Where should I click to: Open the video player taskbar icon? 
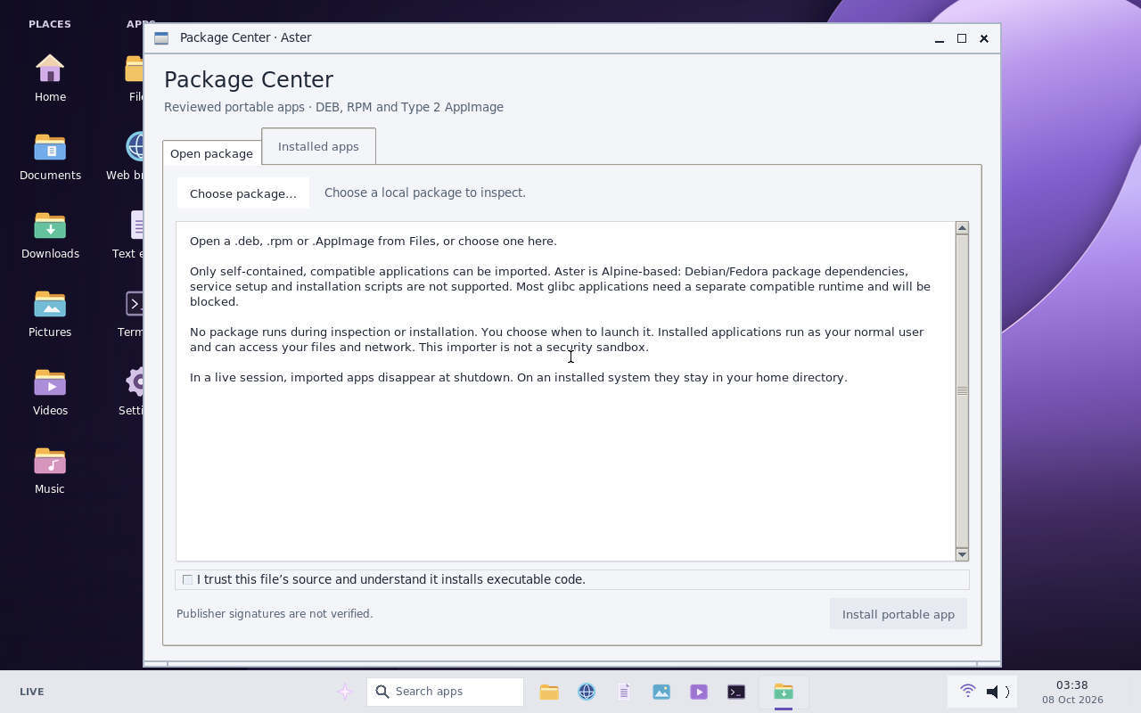(699, 692)
